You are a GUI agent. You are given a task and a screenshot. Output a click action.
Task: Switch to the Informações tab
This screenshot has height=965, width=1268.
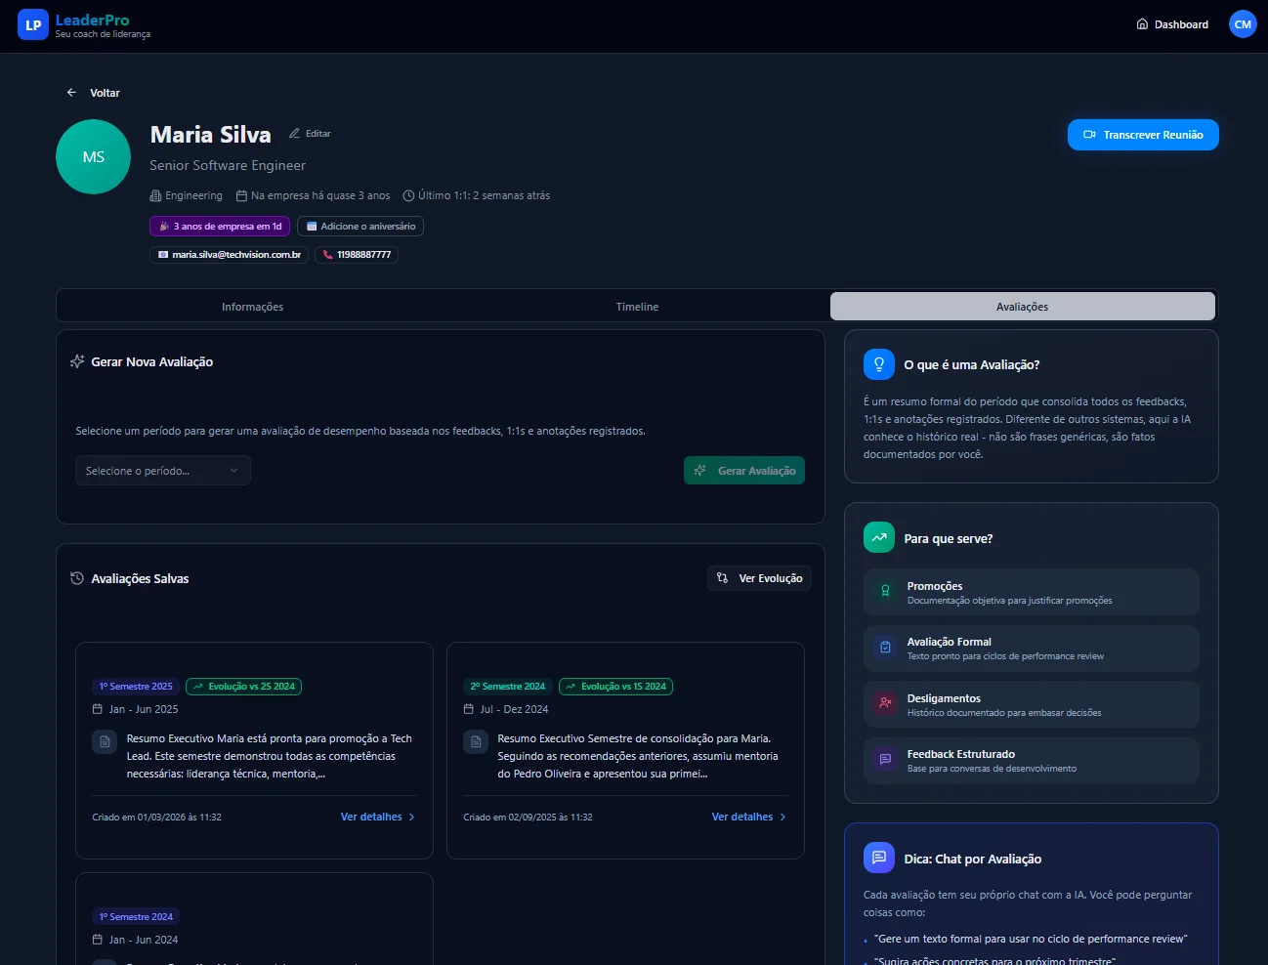coord(252,307)
